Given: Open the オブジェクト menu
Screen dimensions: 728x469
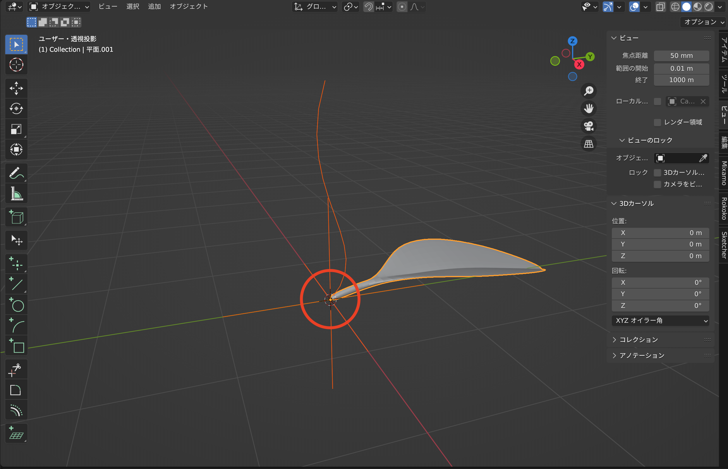Looking at the screenshot, I should tap(189, 7).
